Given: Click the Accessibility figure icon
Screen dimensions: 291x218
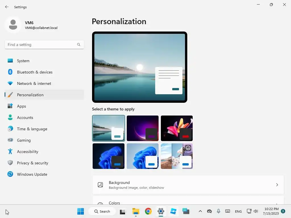Looking at the screenshot, I should 10,152.
